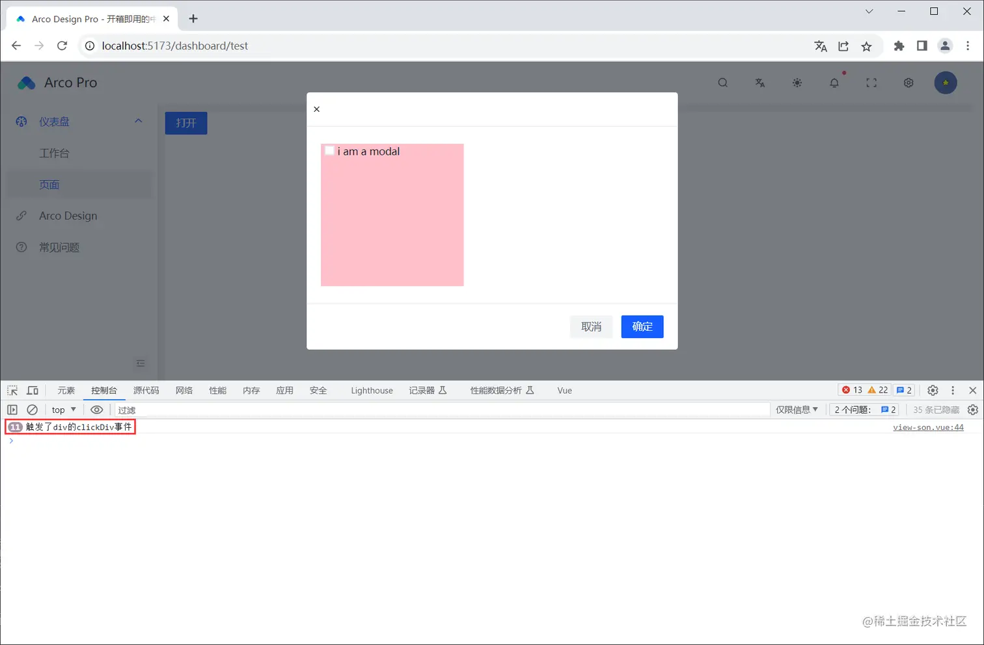Switch to the 应用 tab
This screenshot has height=645, width=984.
[284, 390]
